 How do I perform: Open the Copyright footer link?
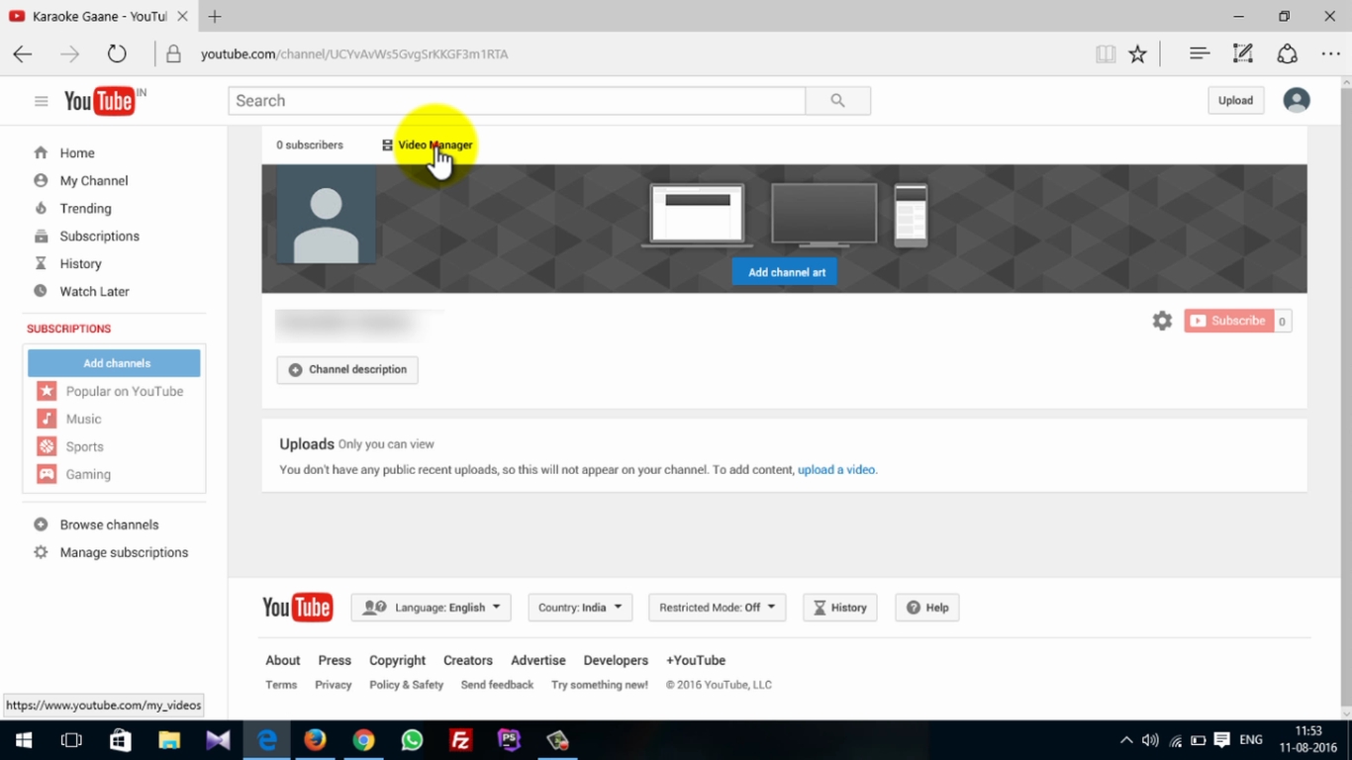pyautogui.click(x=397, y=660)
